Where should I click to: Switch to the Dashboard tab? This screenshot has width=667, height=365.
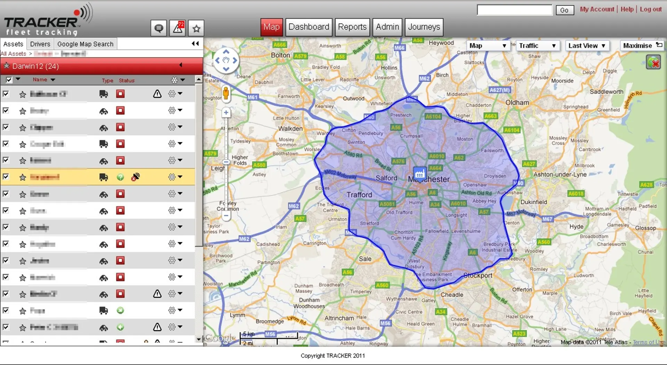(x=309, y=27)
